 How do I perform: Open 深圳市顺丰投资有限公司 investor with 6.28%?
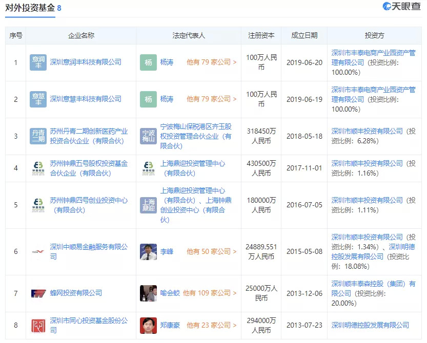367,132
